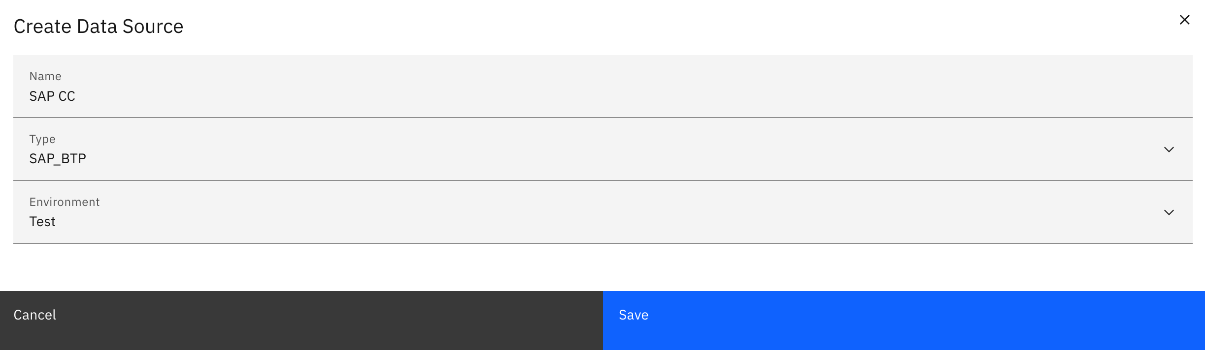1205x350 pixels.
Task: Click the Cancel label text
Action: 35,315
